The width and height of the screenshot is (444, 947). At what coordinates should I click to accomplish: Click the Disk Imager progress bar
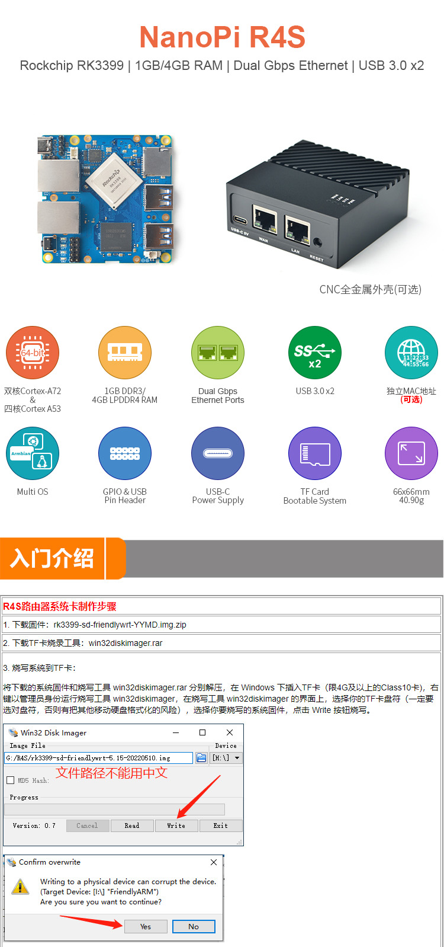click(x=115, y=809)
